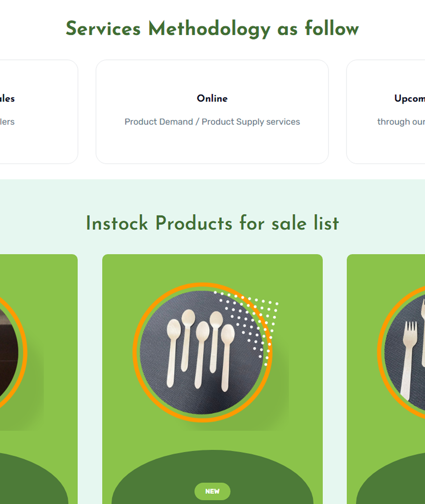Click left service card description ending "lers"
Viewport: 425px width, 504px height.
pos(7,122)
